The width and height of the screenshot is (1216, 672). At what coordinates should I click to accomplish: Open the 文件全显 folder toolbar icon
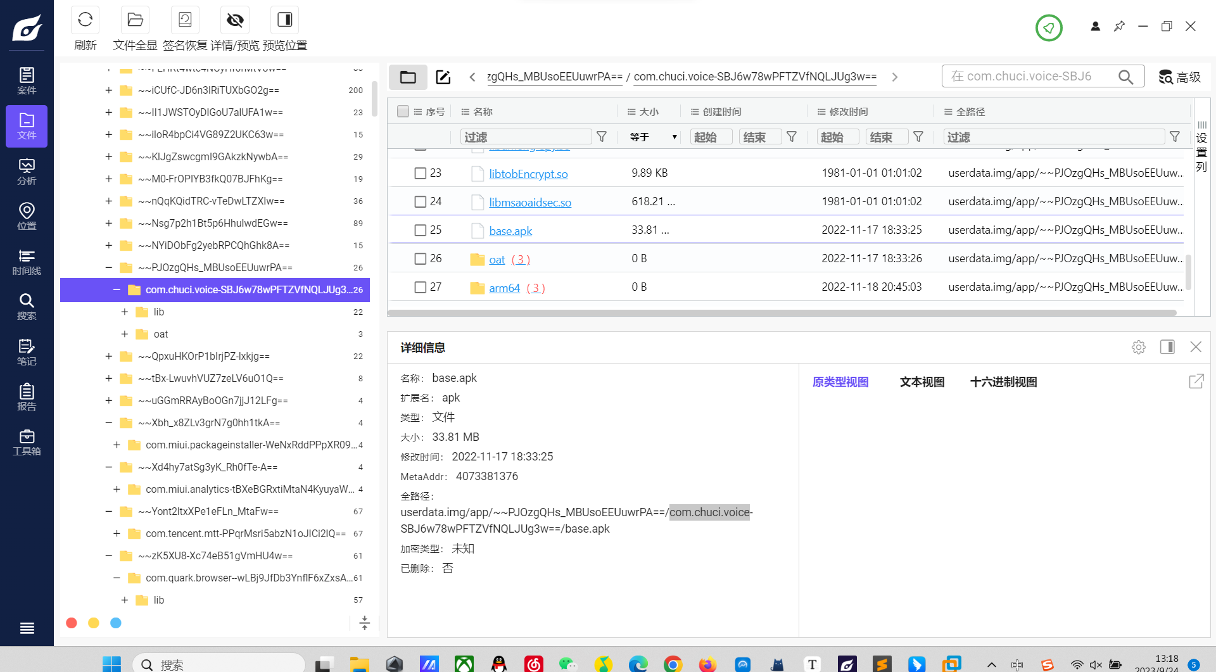pos(135,20)
